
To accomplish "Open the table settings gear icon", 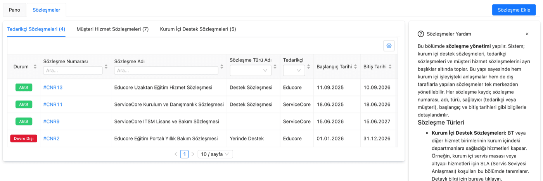I will [389, 46].
